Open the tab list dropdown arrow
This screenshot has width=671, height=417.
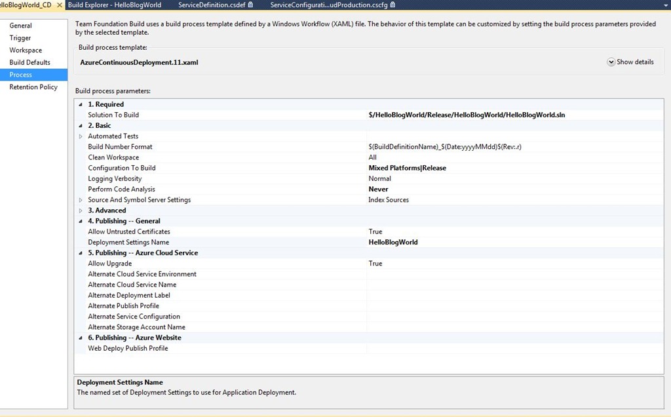point(666,5)
